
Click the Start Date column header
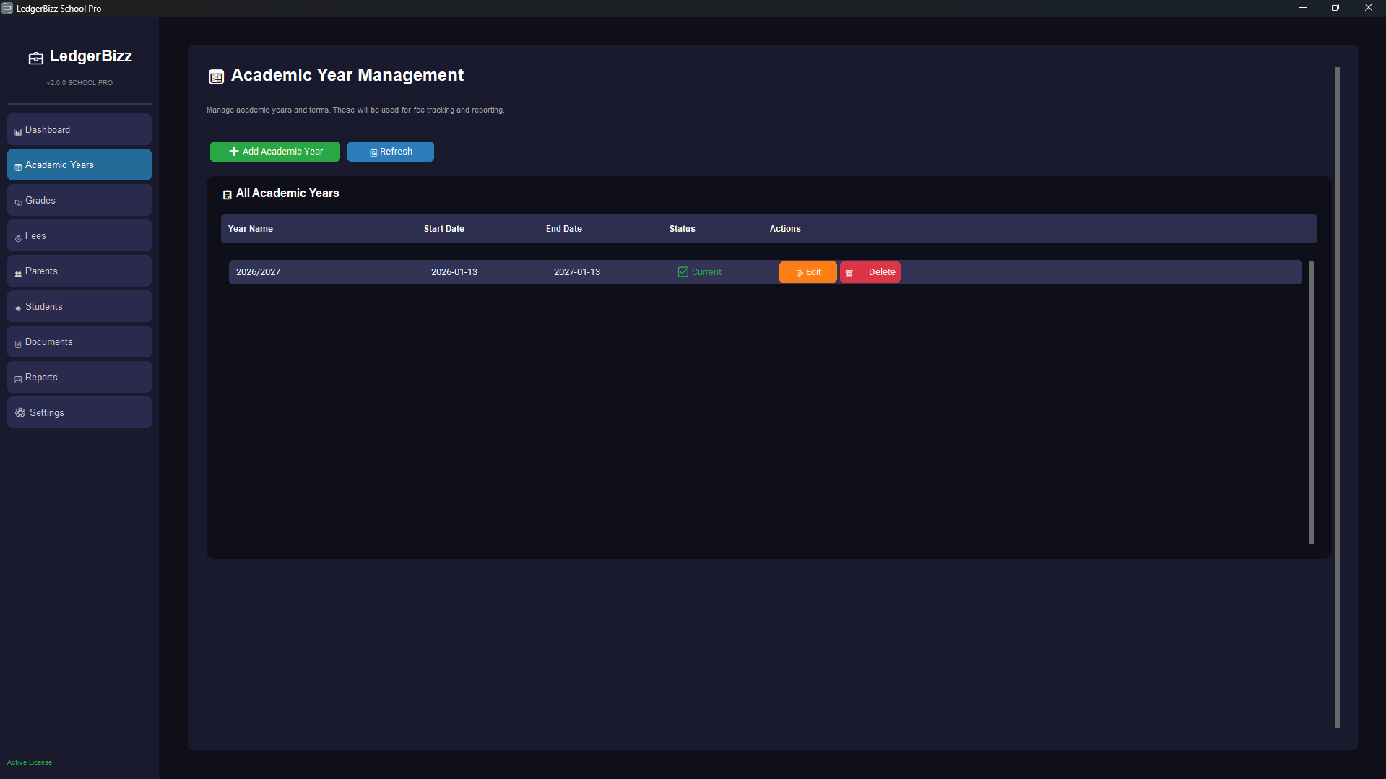pyautogui.click(x=444, y=229)
